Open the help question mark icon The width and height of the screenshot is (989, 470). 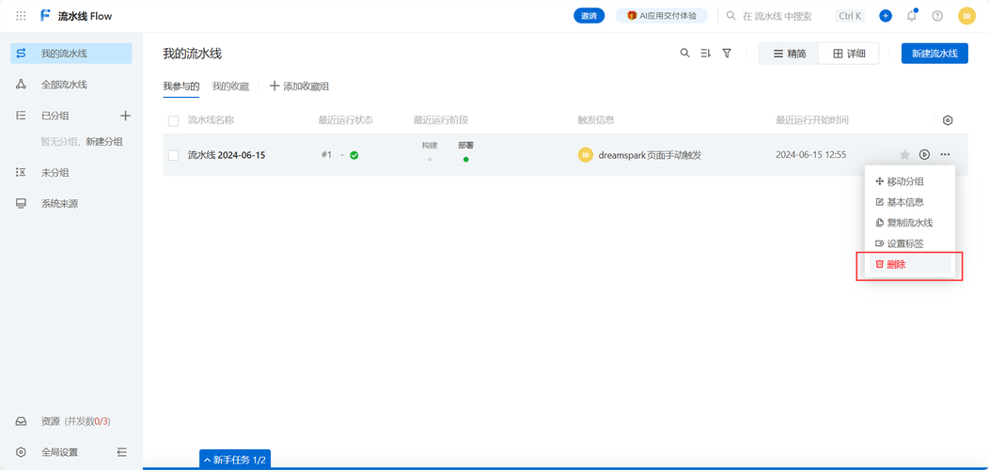coord(937,16)
